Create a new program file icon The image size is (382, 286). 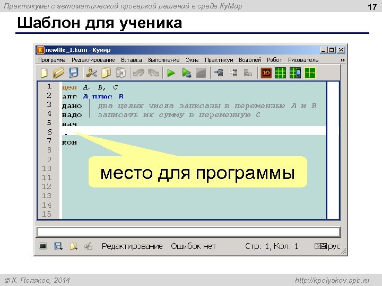pos(44,73)
